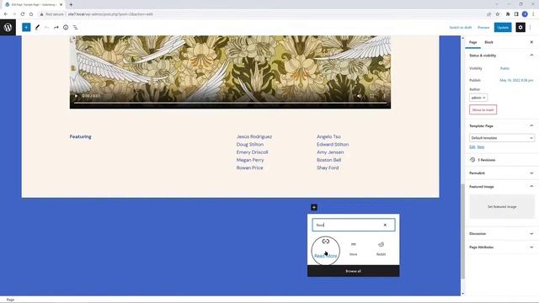Click the Public visibility link

[x=504, y=68]
